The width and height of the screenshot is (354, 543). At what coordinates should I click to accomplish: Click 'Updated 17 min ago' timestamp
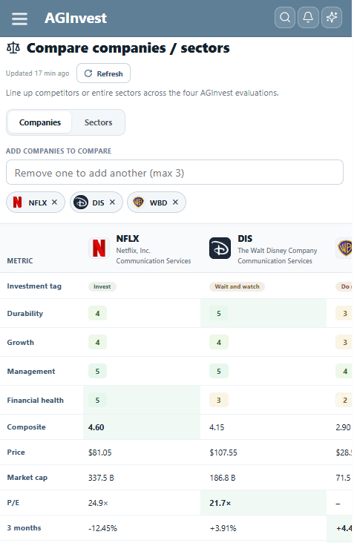pos(37,73)
